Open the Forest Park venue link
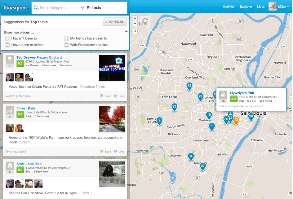 (26, 108)
